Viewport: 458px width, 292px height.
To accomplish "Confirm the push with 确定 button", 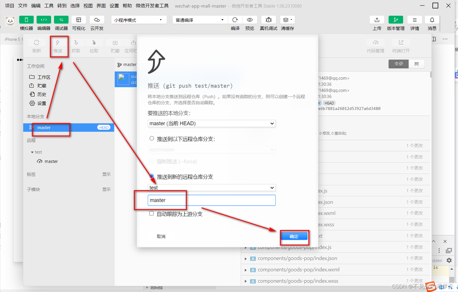I will (x=294, y=236).
